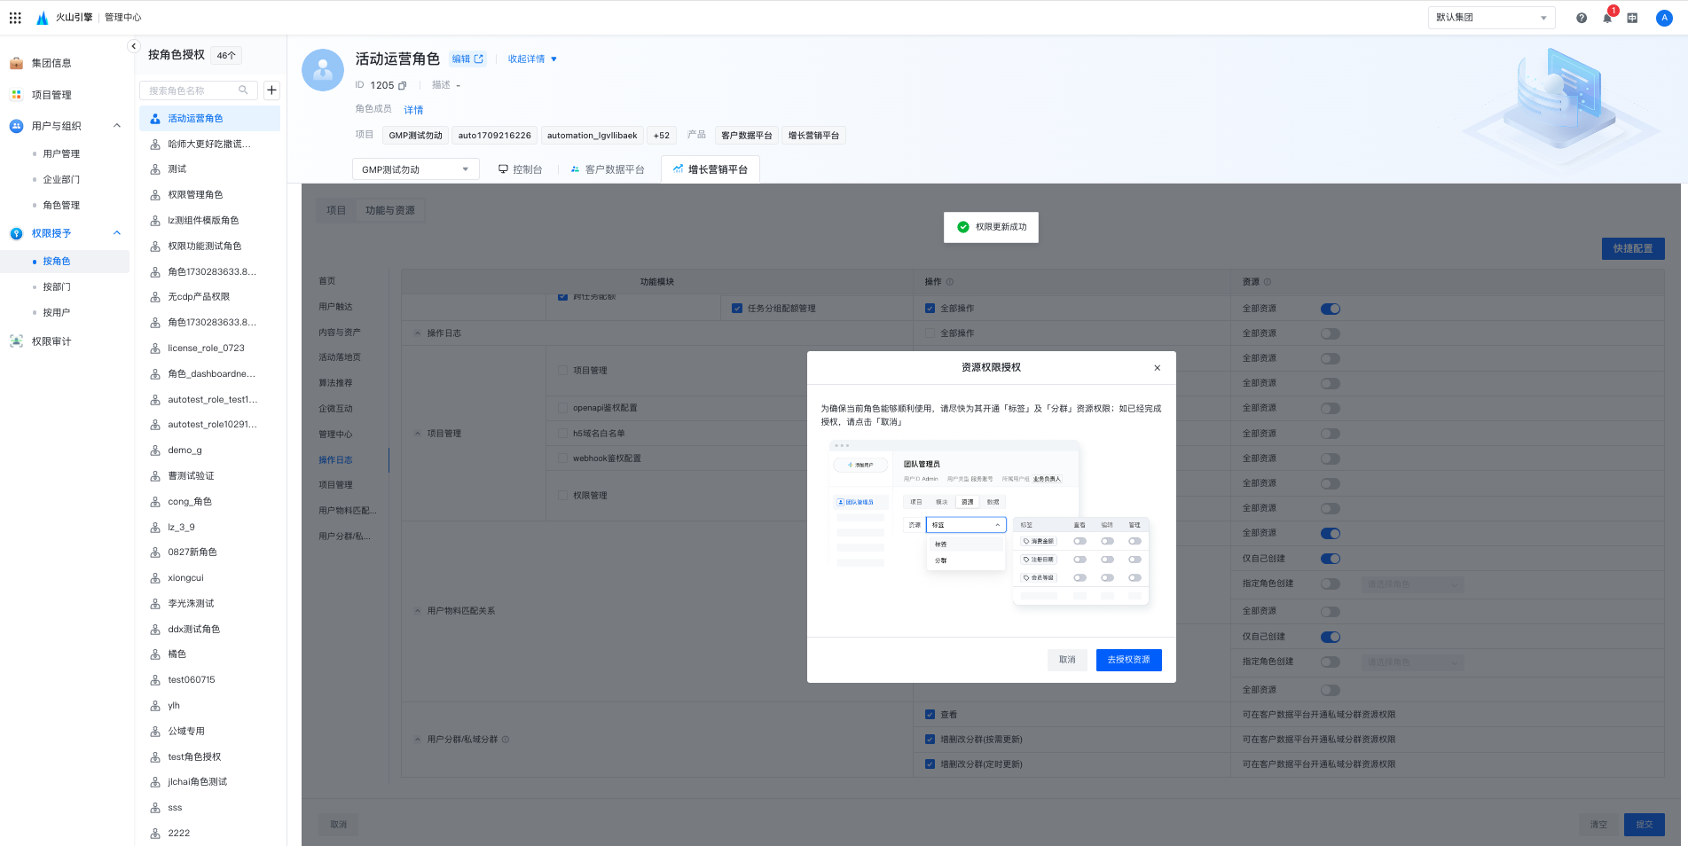Image resolution: width=1688 pixels, height=846 pixels.
Task: Select the 功能与资源 sub-tab
Action: pyautogui.click(x=390, y=211)
